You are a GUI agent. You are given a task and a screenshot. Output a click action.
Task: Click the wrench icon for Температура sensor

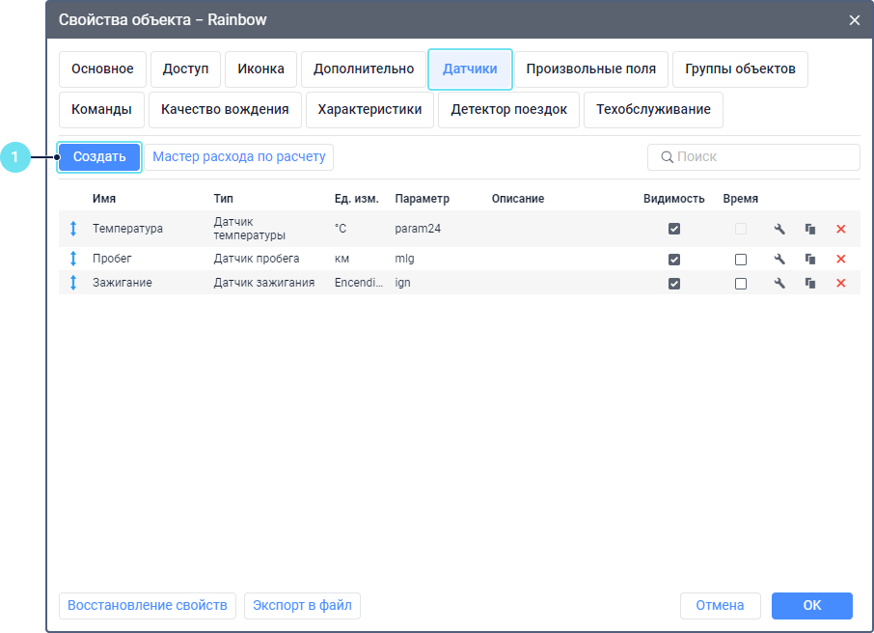click(779, 229)
